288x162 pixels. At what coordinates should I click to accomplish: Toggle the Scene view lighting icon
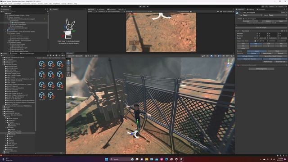(x=211, y=56)
